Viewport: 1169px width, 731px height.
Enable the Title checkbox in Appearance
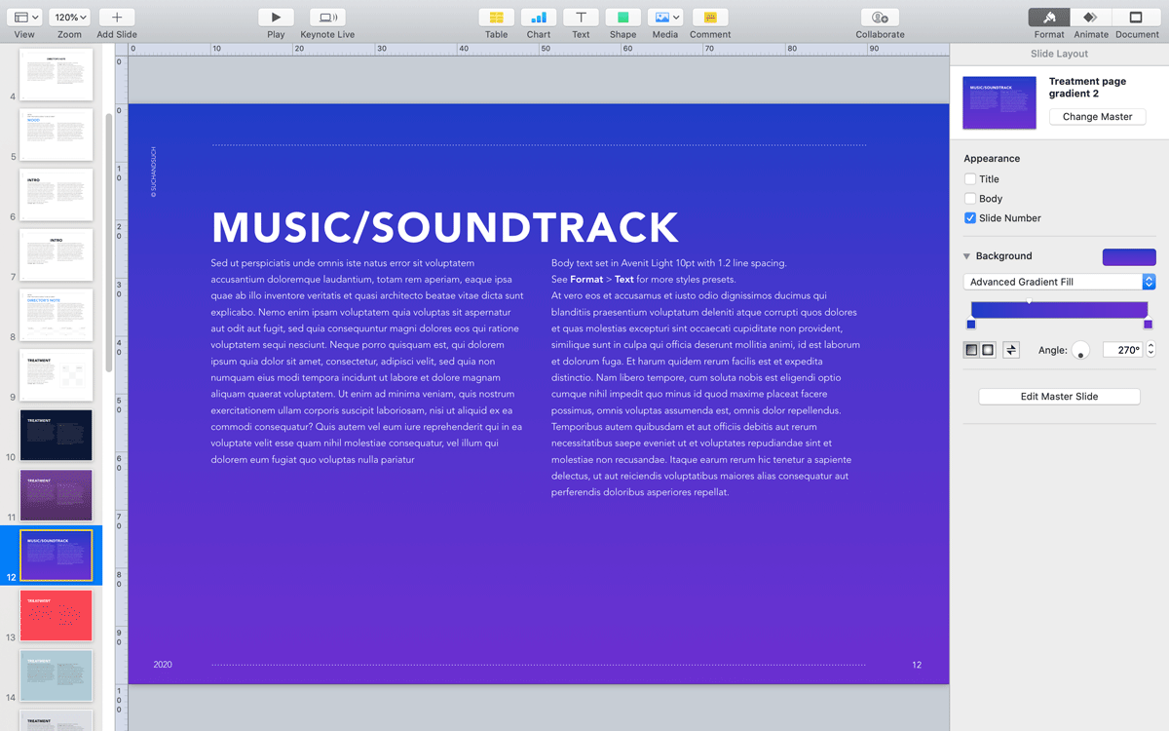click(x=970, y=179)
